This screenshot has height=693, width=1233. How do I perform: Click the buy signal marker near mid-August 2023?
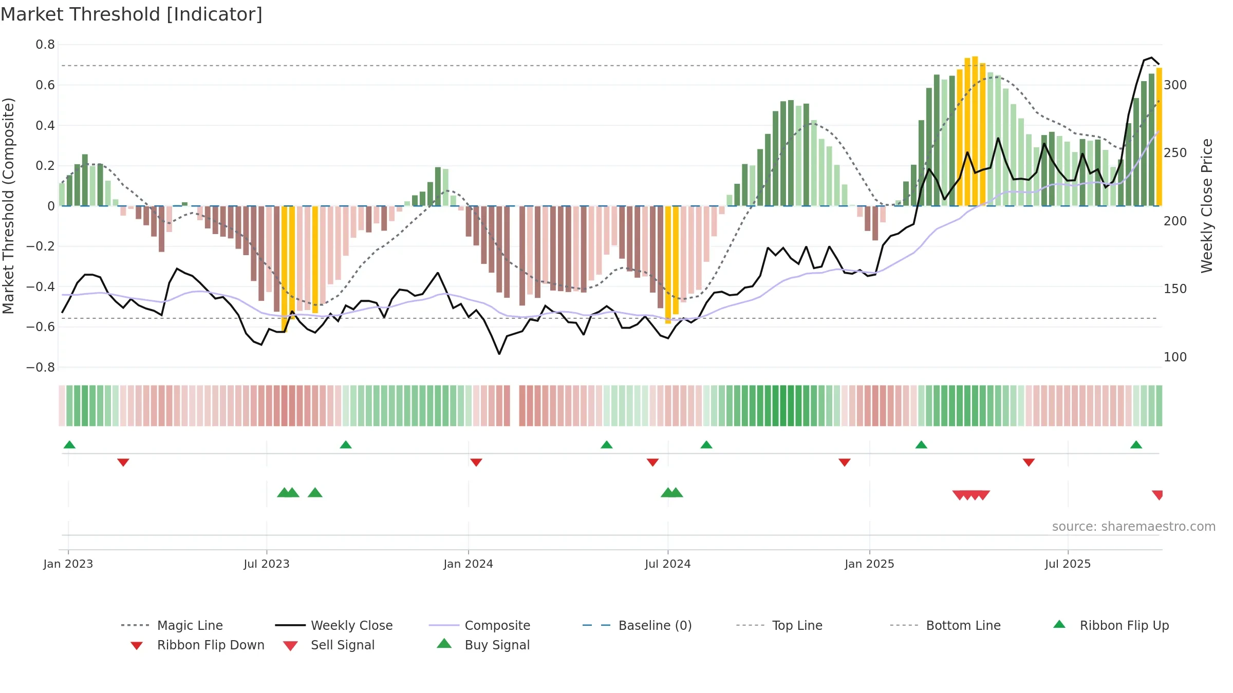click(x=315, y=493)
